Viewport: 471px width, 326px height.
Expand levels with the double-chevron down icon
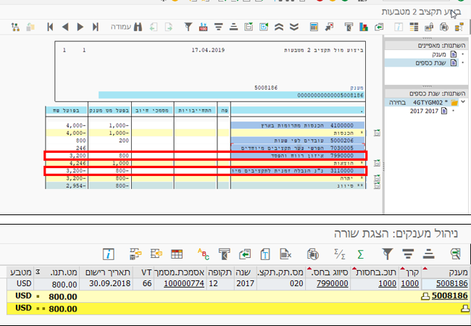(x=294, y=27)
